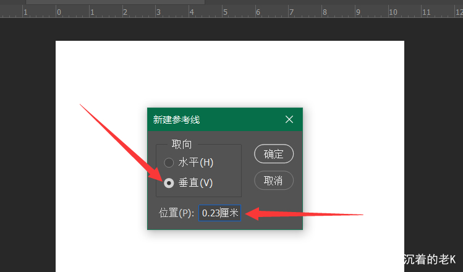Image resolution: width=463 pixels, height=272 pixels.
Task: Close the 新建参考线 dialog with the X
Action: click(289, 119)
